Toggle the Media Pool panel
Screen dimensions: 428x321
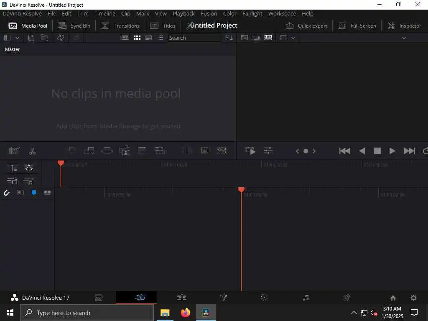pyautogui.click(x=27, y=26)
